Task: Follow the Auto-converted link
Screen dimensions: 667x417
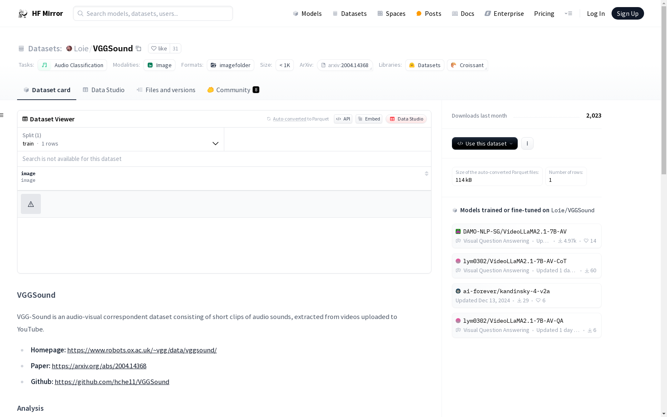Action: [290, 119]
